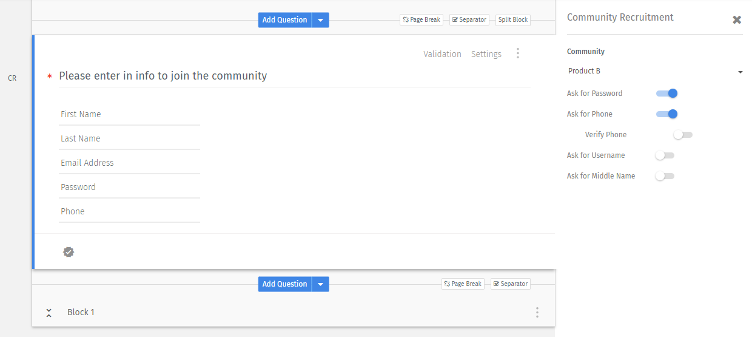Click the top Add Question button
The image size is (752, 337).
(284, 20)
